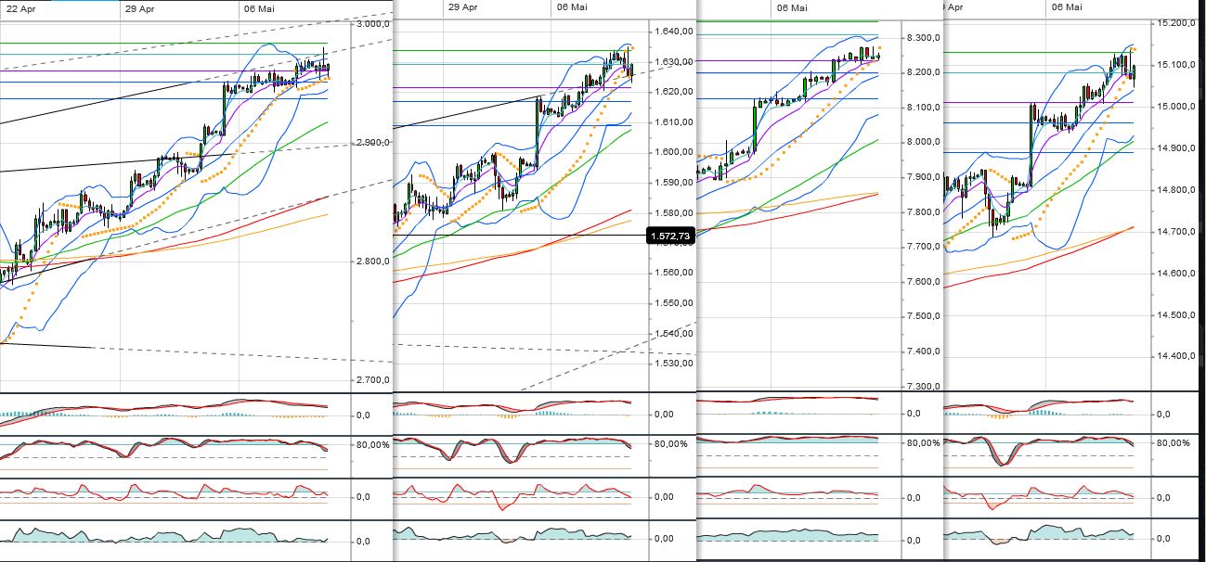Click the 2.800,0 price level label
1206x562 pixels.
(373, 262)
